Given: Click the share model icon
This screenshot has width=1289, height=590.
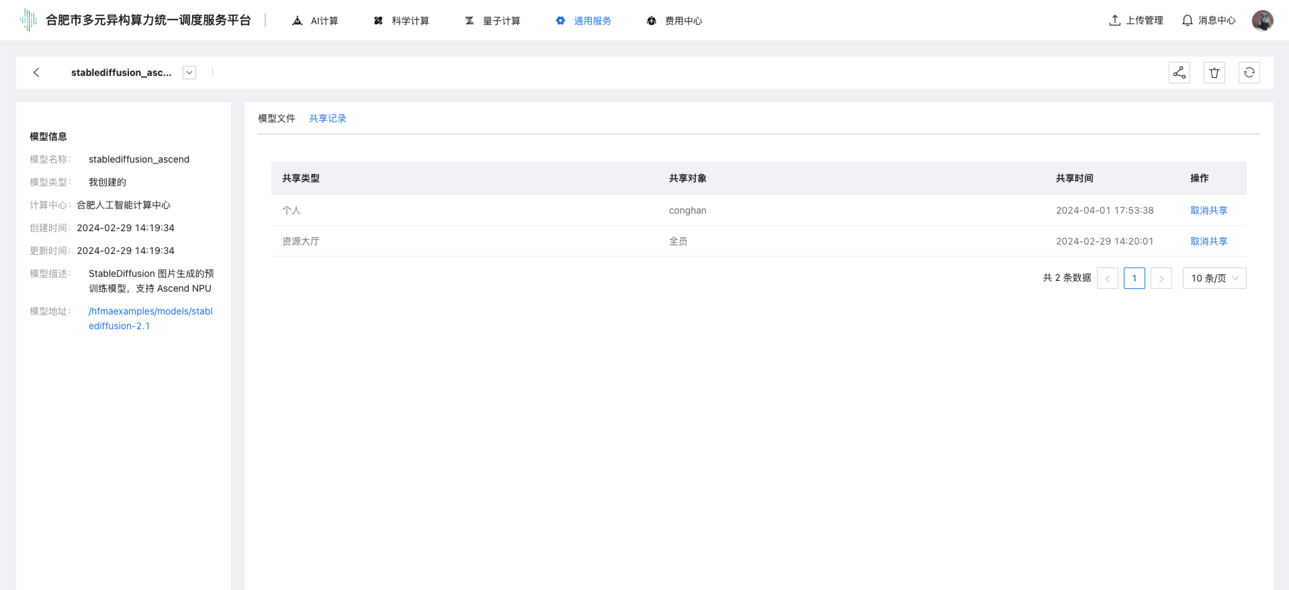Looking at the screenshot, I should [1179, 73].
